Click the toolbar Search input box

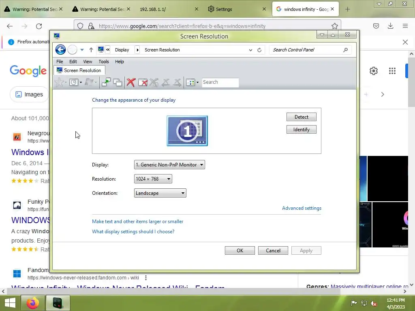(220, 82)
